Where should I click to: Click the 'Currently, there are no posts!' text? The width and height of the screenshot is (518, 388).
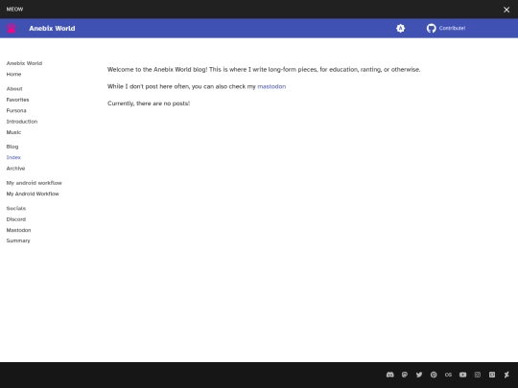coord(149,103)
